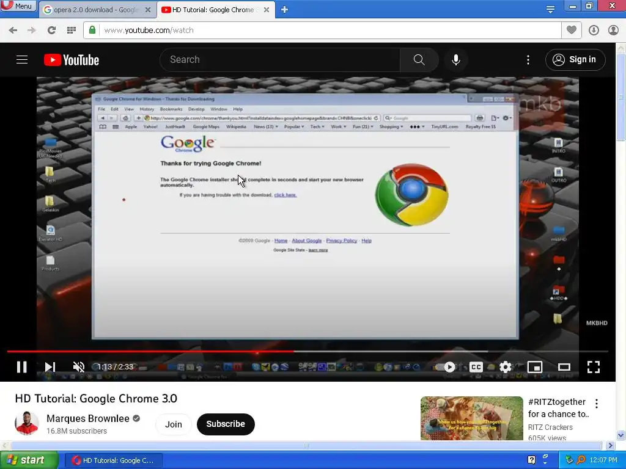The height and width of the screenshot is (469, 626).
Task: Switch to miniplayer mode
Action: pyautogui.click(x=535, y=367)
